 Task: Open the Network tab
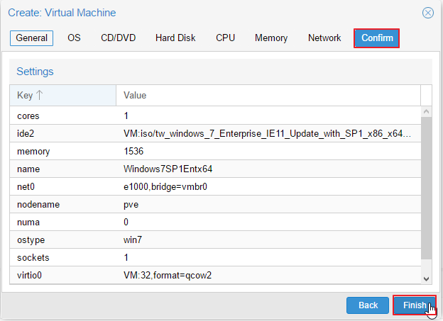coord(324,38)
